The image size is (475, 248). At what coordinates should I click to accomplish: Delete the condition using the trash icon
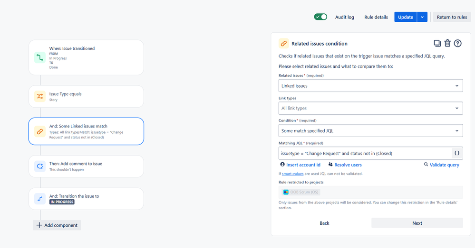pyautogui.click(x=447, y=43)
